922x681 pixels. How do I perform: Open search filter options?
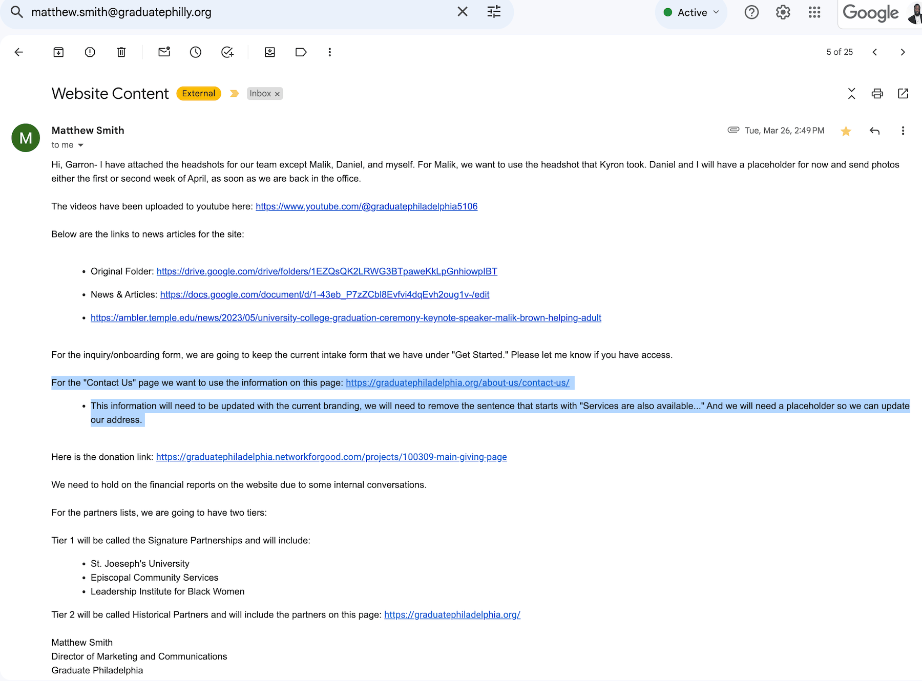click(494, 12)
